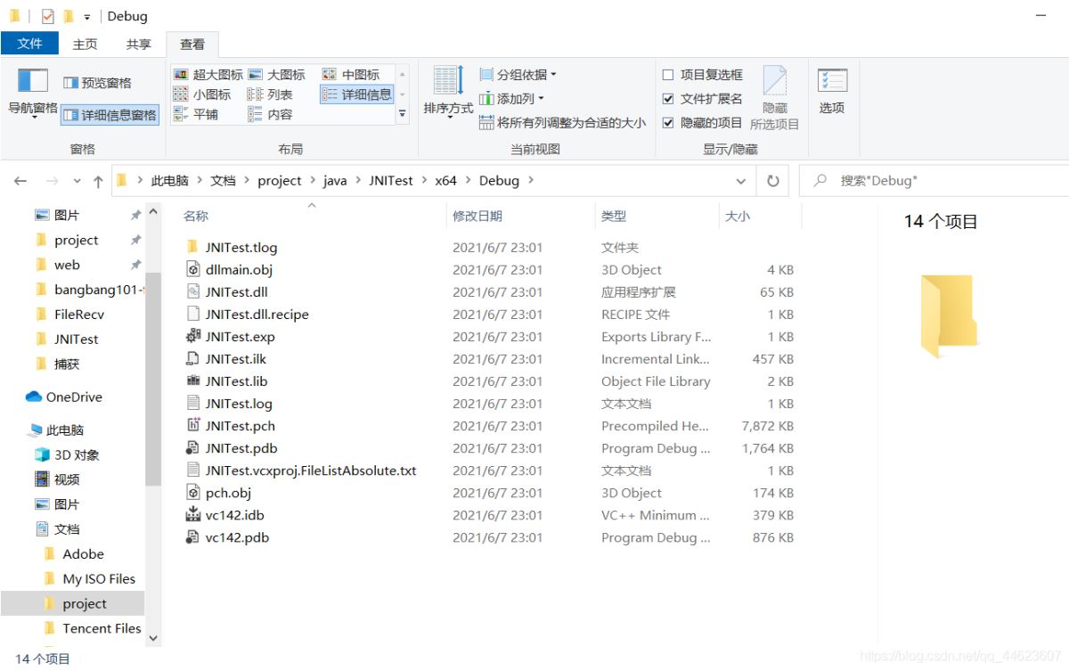Click the JNITest.pdb file icon
1069x671 pixels.
point(192,447)
